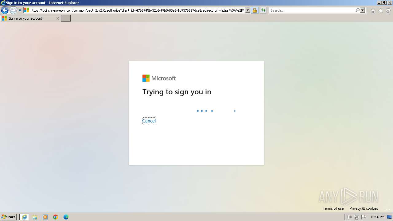Screen dimensions: 393x221
Task: Click the security lock icon
Action: (255, 10)
